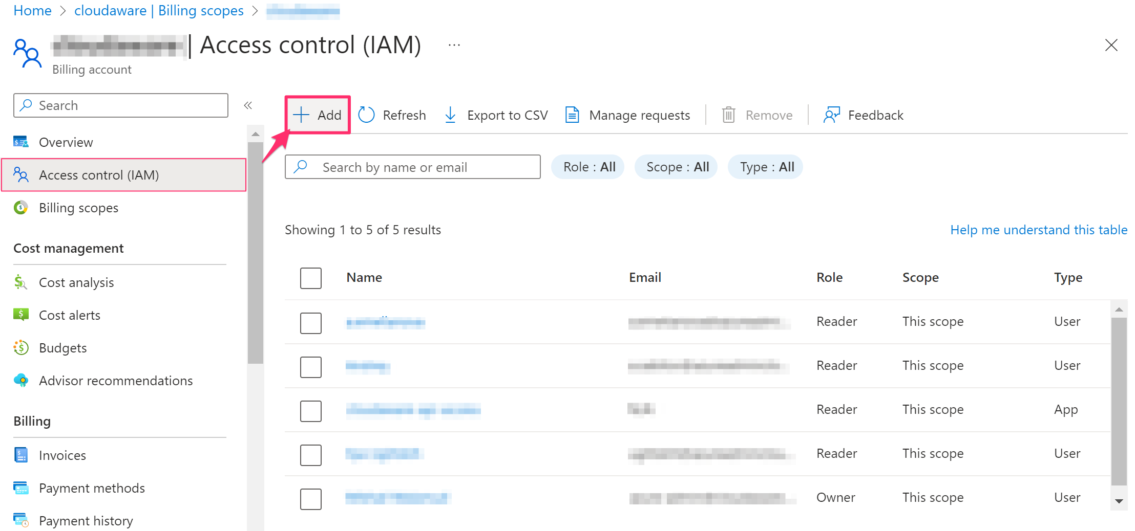Image resolution: width=1135 pixels, height=531 pixels.
Task: Toggle the select-all checkbox in table header
Action: 310,278
